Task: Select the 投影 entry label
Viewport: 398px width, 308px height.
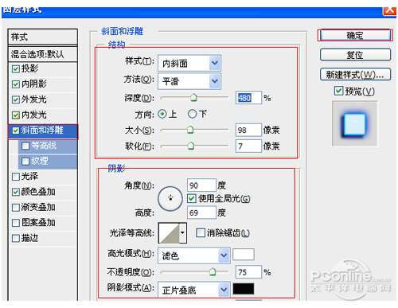Action: click(x=29, y=69)
